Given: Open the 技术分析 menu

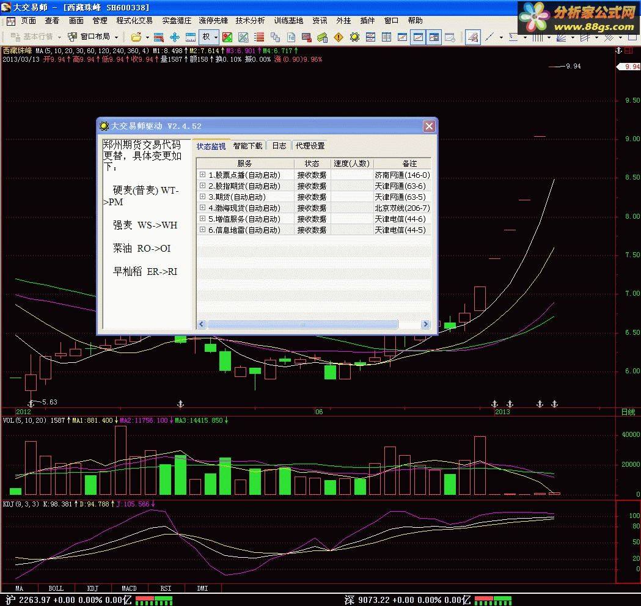Looking at the screenshot, I should tap(250, 20).
